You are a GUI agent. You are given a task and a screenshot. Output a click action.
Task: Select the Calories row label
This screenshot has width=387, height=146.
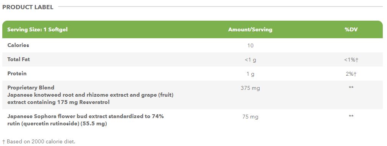(x=18, y=45)
